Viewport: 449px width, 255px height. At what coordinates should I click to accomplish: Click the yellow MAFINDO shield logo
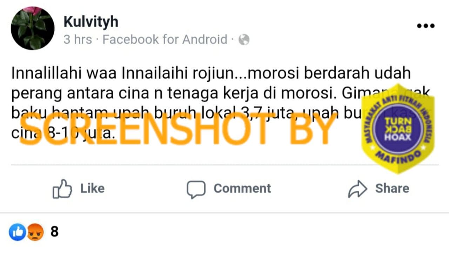click(x=398, y=128)
